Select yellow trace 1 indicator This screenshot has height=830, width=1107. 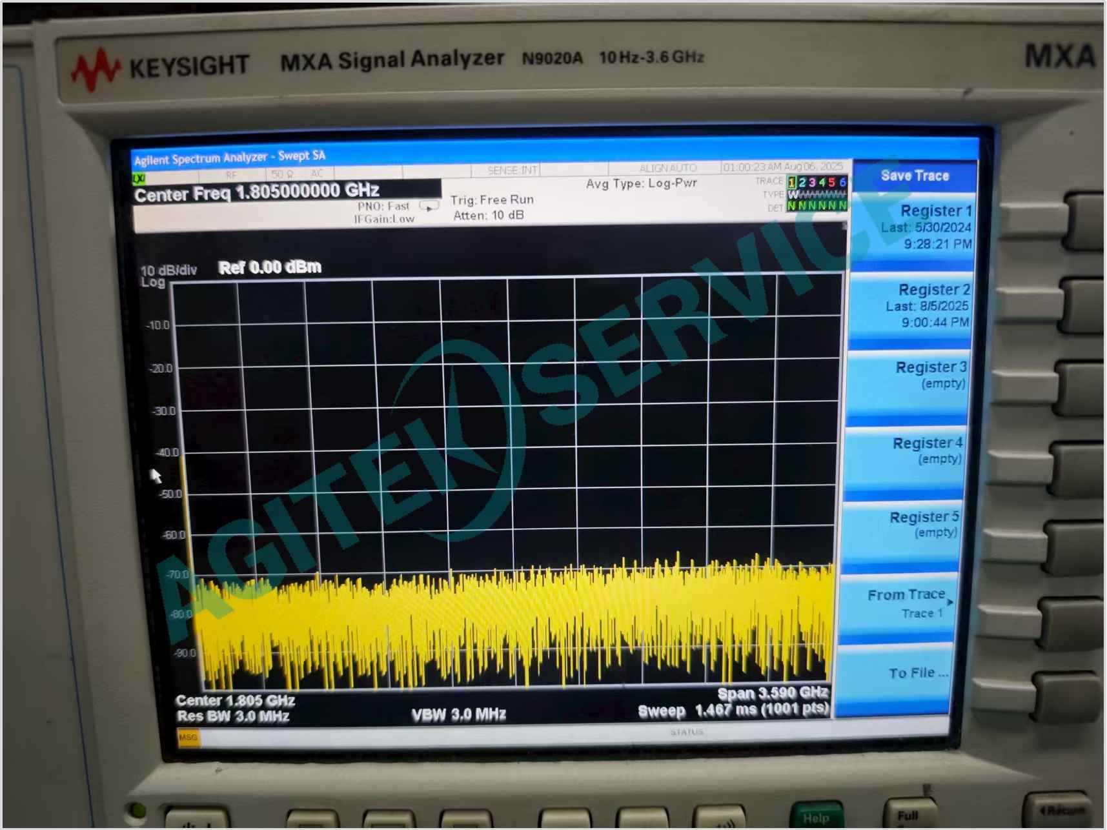click(x=792, y=183)
